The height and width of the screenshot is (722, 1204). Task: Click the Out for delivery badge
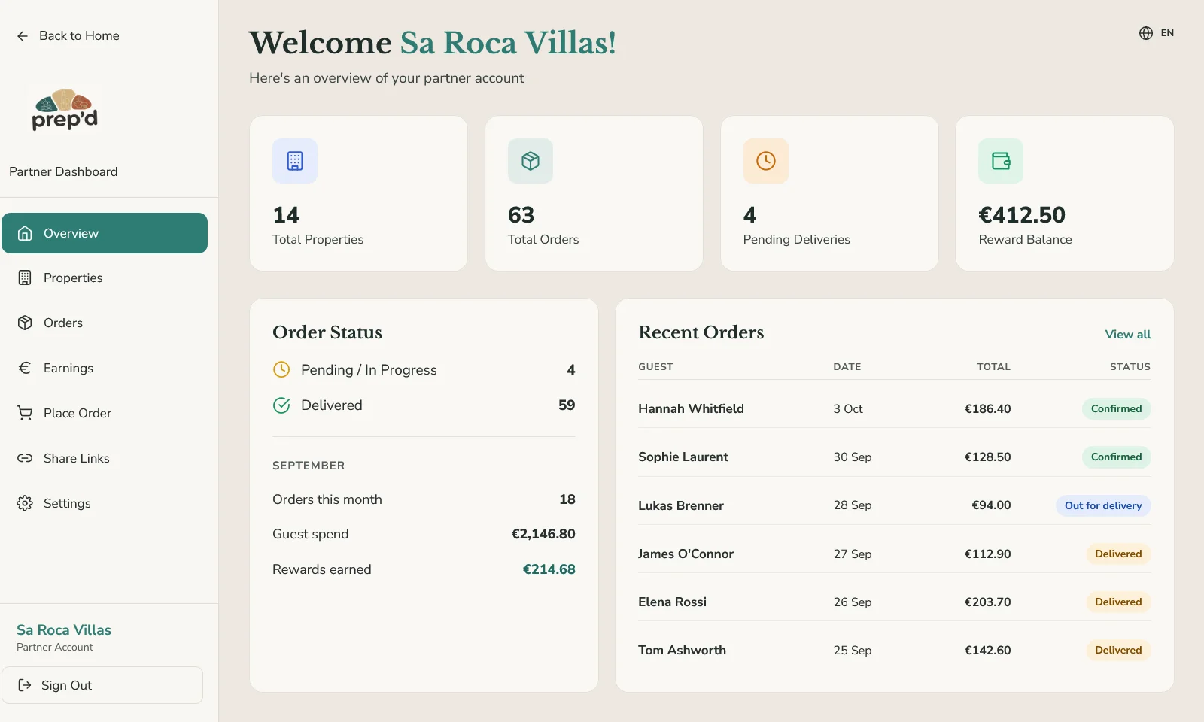click(1103, 505)
